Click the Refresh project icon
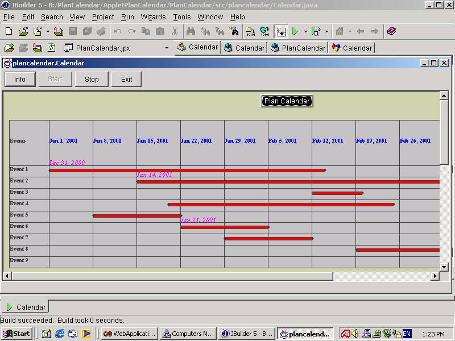This screenshot has height=341, width=455. tap(52, 48)
